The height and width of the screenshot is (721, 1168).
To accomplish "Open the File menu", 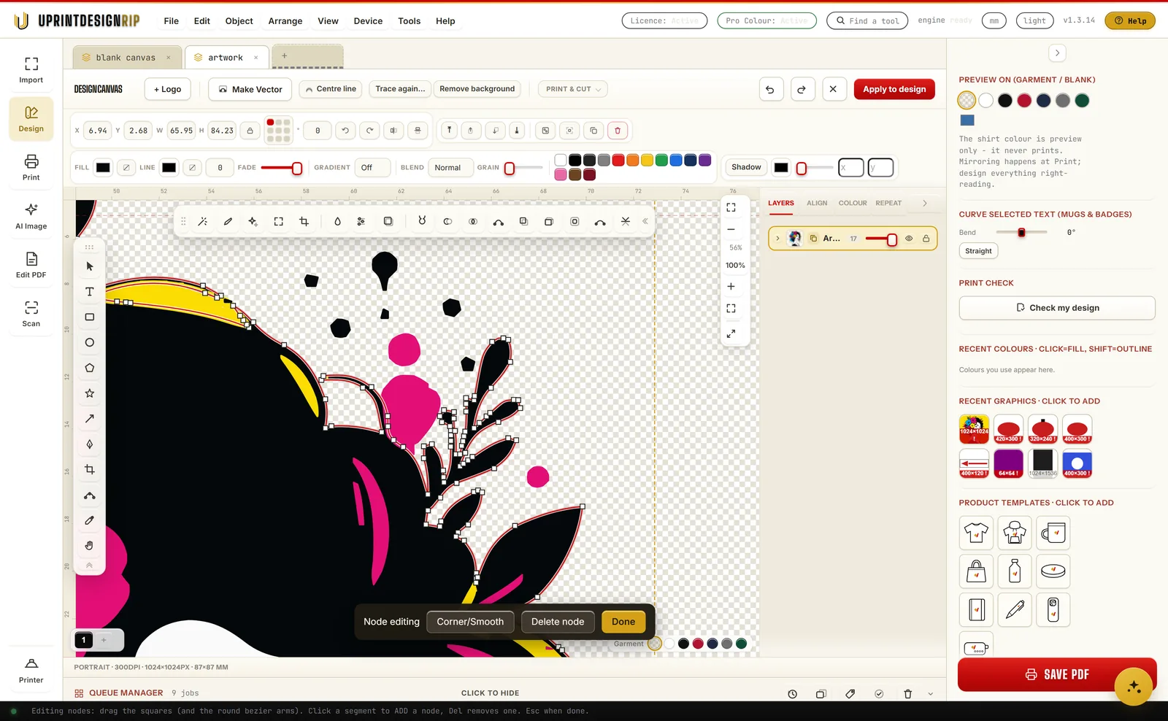I will (172, 21).
